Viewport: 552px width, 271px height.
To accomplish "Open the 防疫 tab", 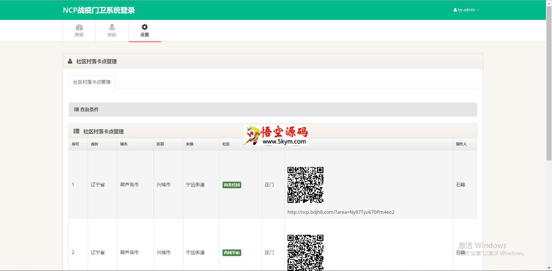I will pos(112,31).
